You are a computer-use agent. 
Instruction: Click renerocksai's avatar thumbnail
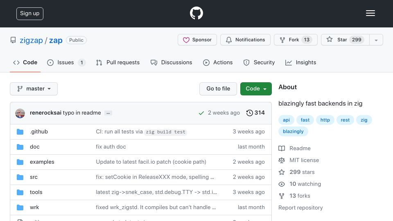(20, 113)
